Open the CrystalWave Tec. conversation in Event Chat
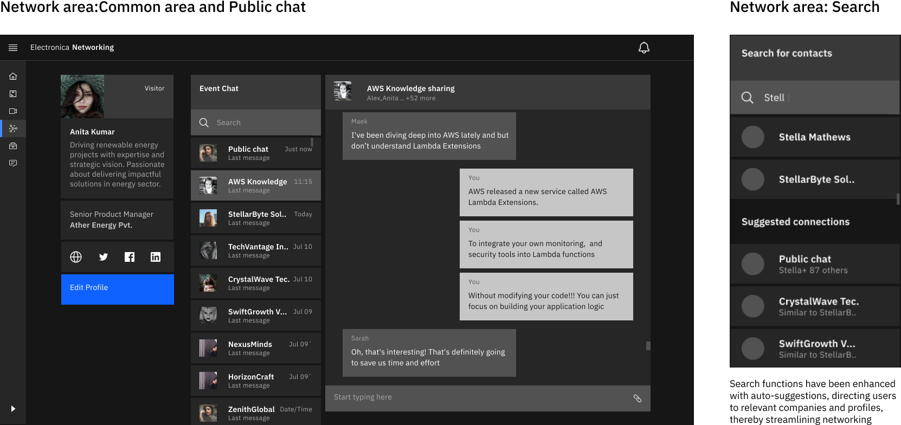 point(256,283)
